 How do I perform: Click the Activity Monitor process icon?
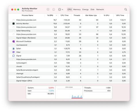tap(14, 24)
